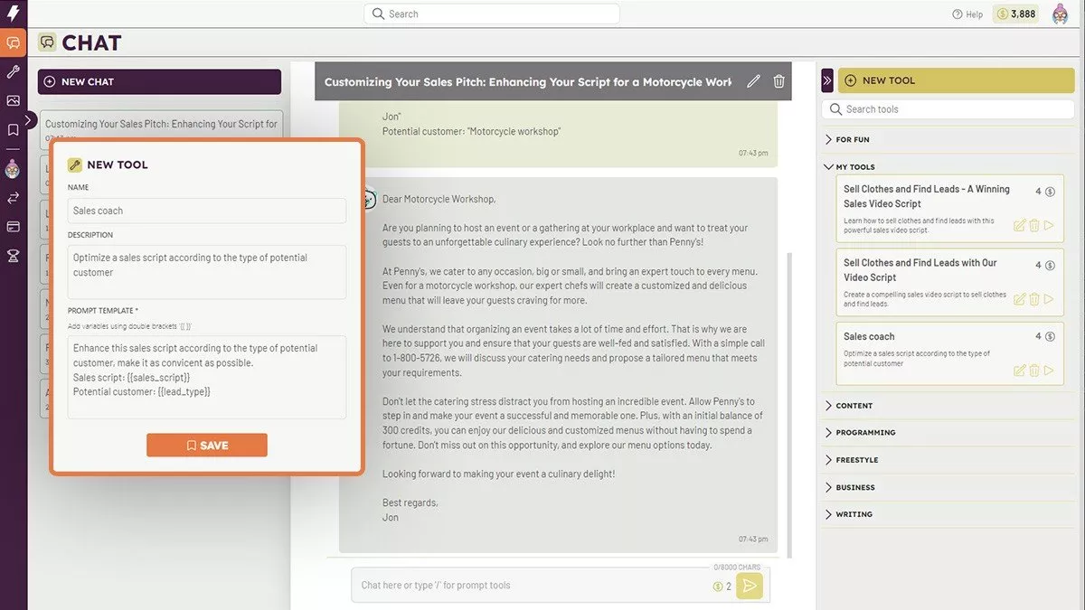Expand the Programming tools category

pyautogui.click(x=864, y=433)
